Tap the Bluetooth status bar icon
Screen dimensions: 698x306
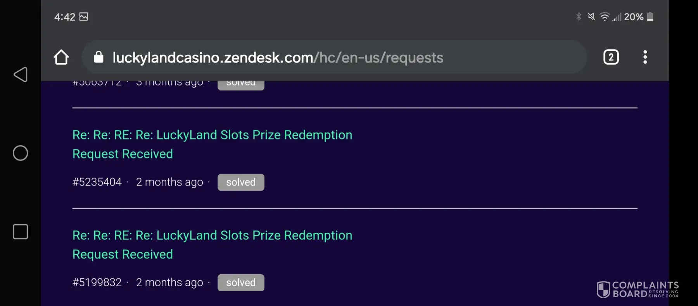click(x=579, y=17)
